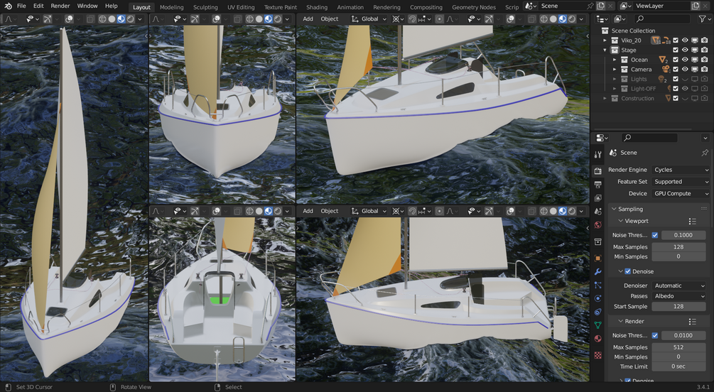Open the Window menu
714x392 pixels.
pos(87,6)
